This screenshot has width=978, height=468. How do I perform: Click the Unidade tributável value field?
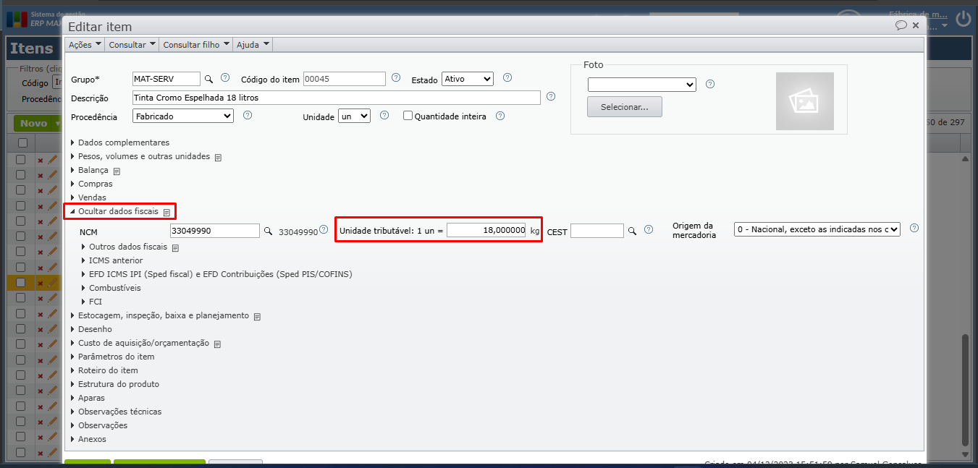point(486,230)
